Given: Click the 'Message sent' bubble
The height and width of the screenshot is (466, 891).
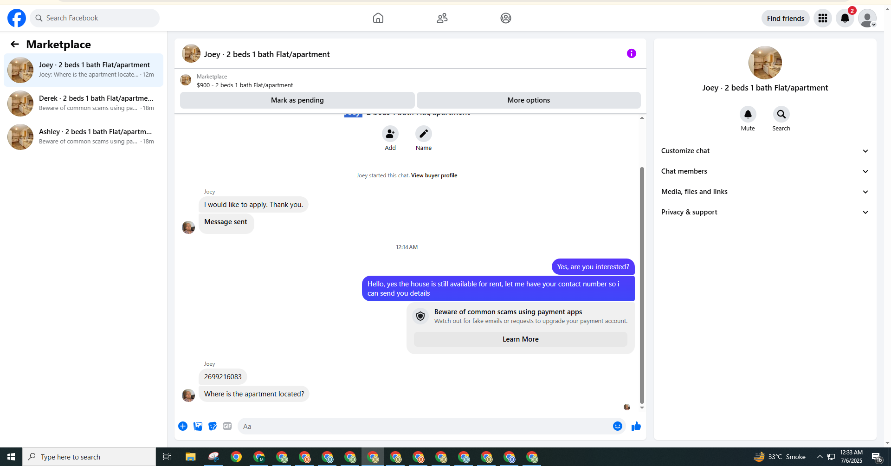Looking at the screenshot, I should coord(226,223).
